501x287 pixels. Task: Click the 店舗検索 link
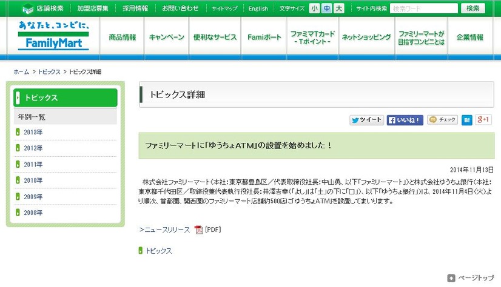[50, 8]
